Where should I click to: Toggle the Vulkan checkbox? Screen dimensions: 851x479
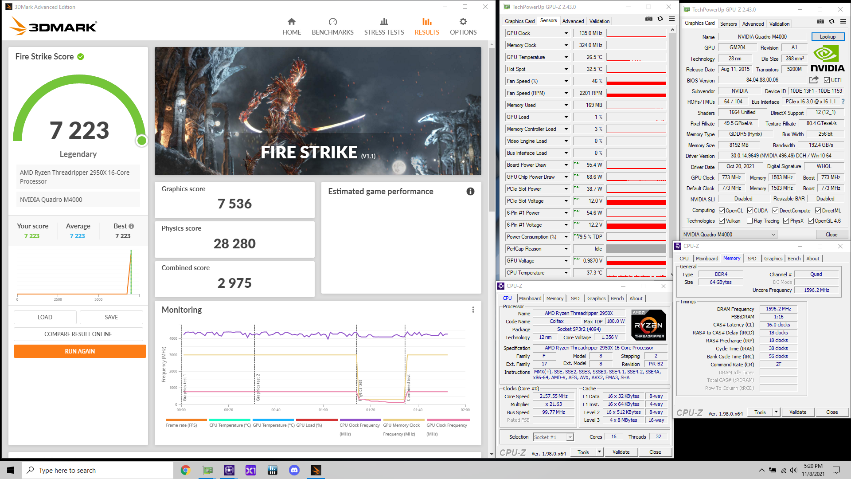(722, 221)
